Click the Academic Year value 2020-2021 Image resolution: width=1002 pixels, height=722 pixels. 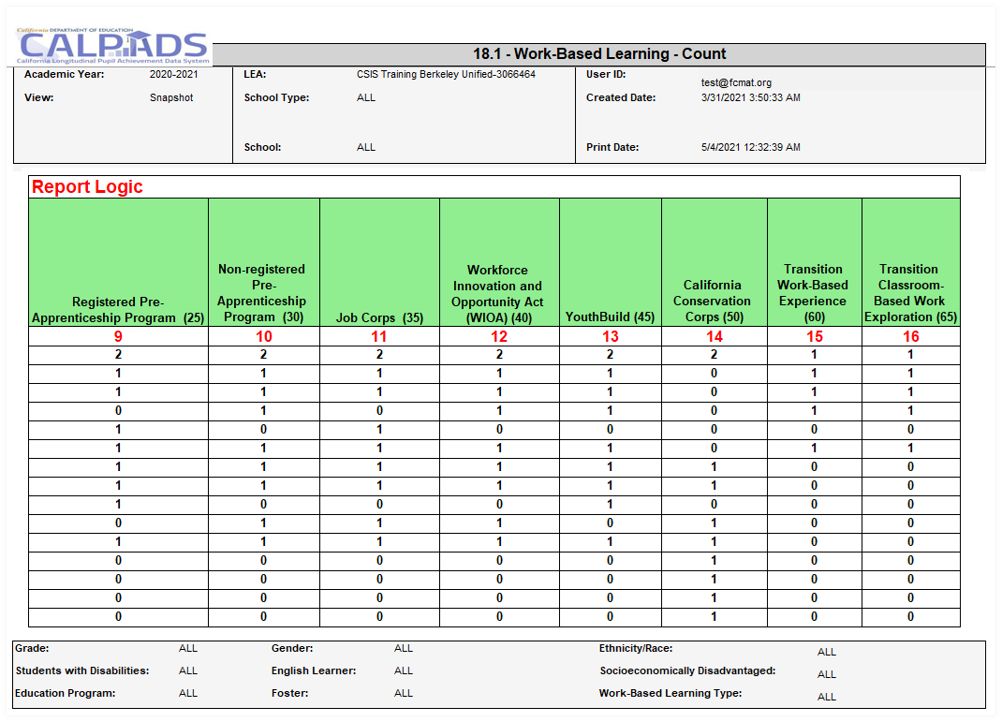(174, 74)
